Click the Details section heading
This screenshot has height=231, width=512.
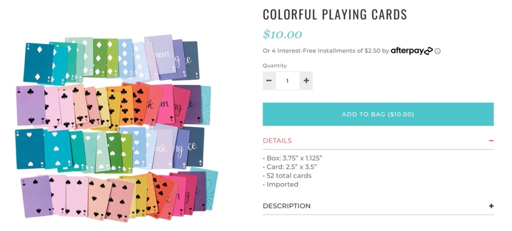point(277,141)
